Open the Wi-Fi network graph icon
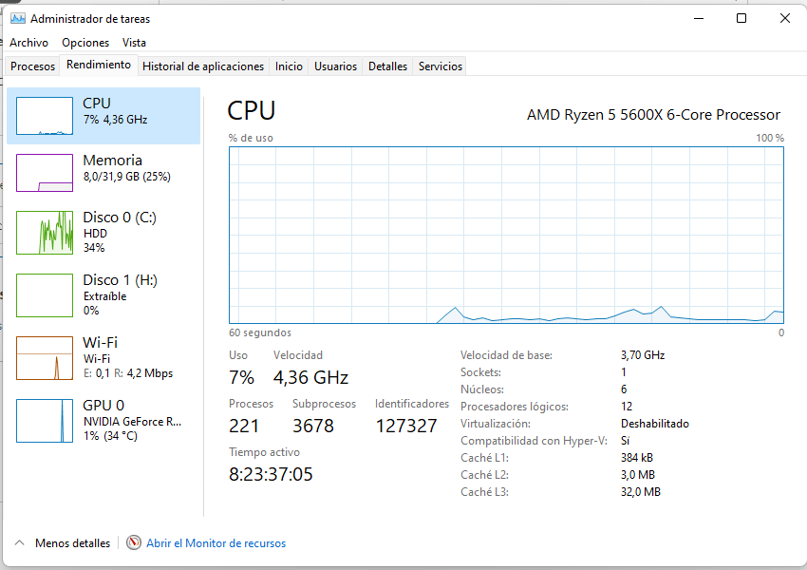This screenshot has height=570, width=807. point(45,357)
